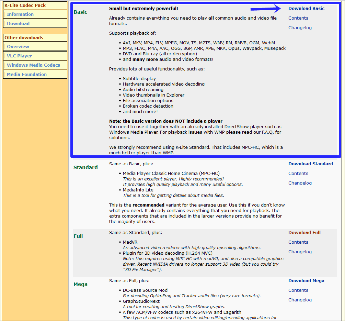Click the Download Basic link

coord(306,9)
